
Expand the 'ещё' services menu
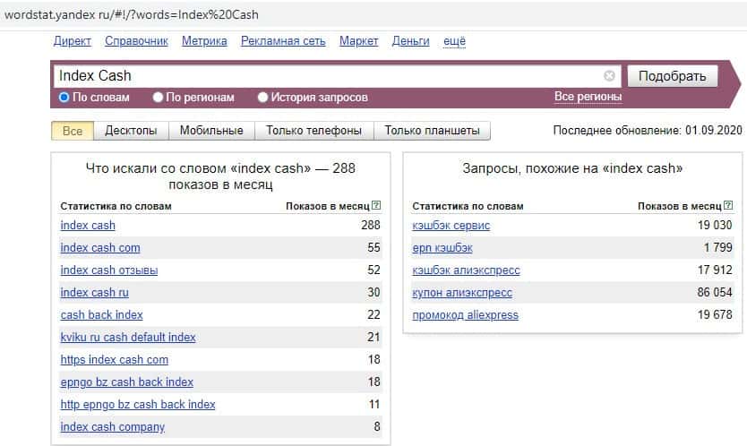pyautogui.click(x=454, y=41)
